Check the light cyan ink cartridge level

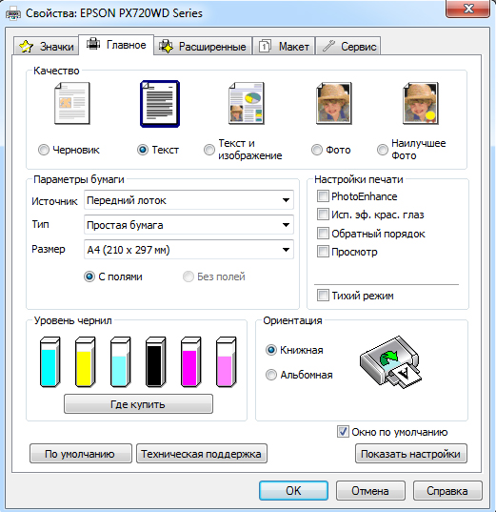(x=120, y=362)
